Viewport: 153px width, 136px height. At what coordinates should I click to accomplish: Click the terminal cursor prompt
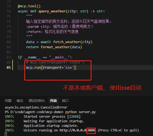point(6,134)
